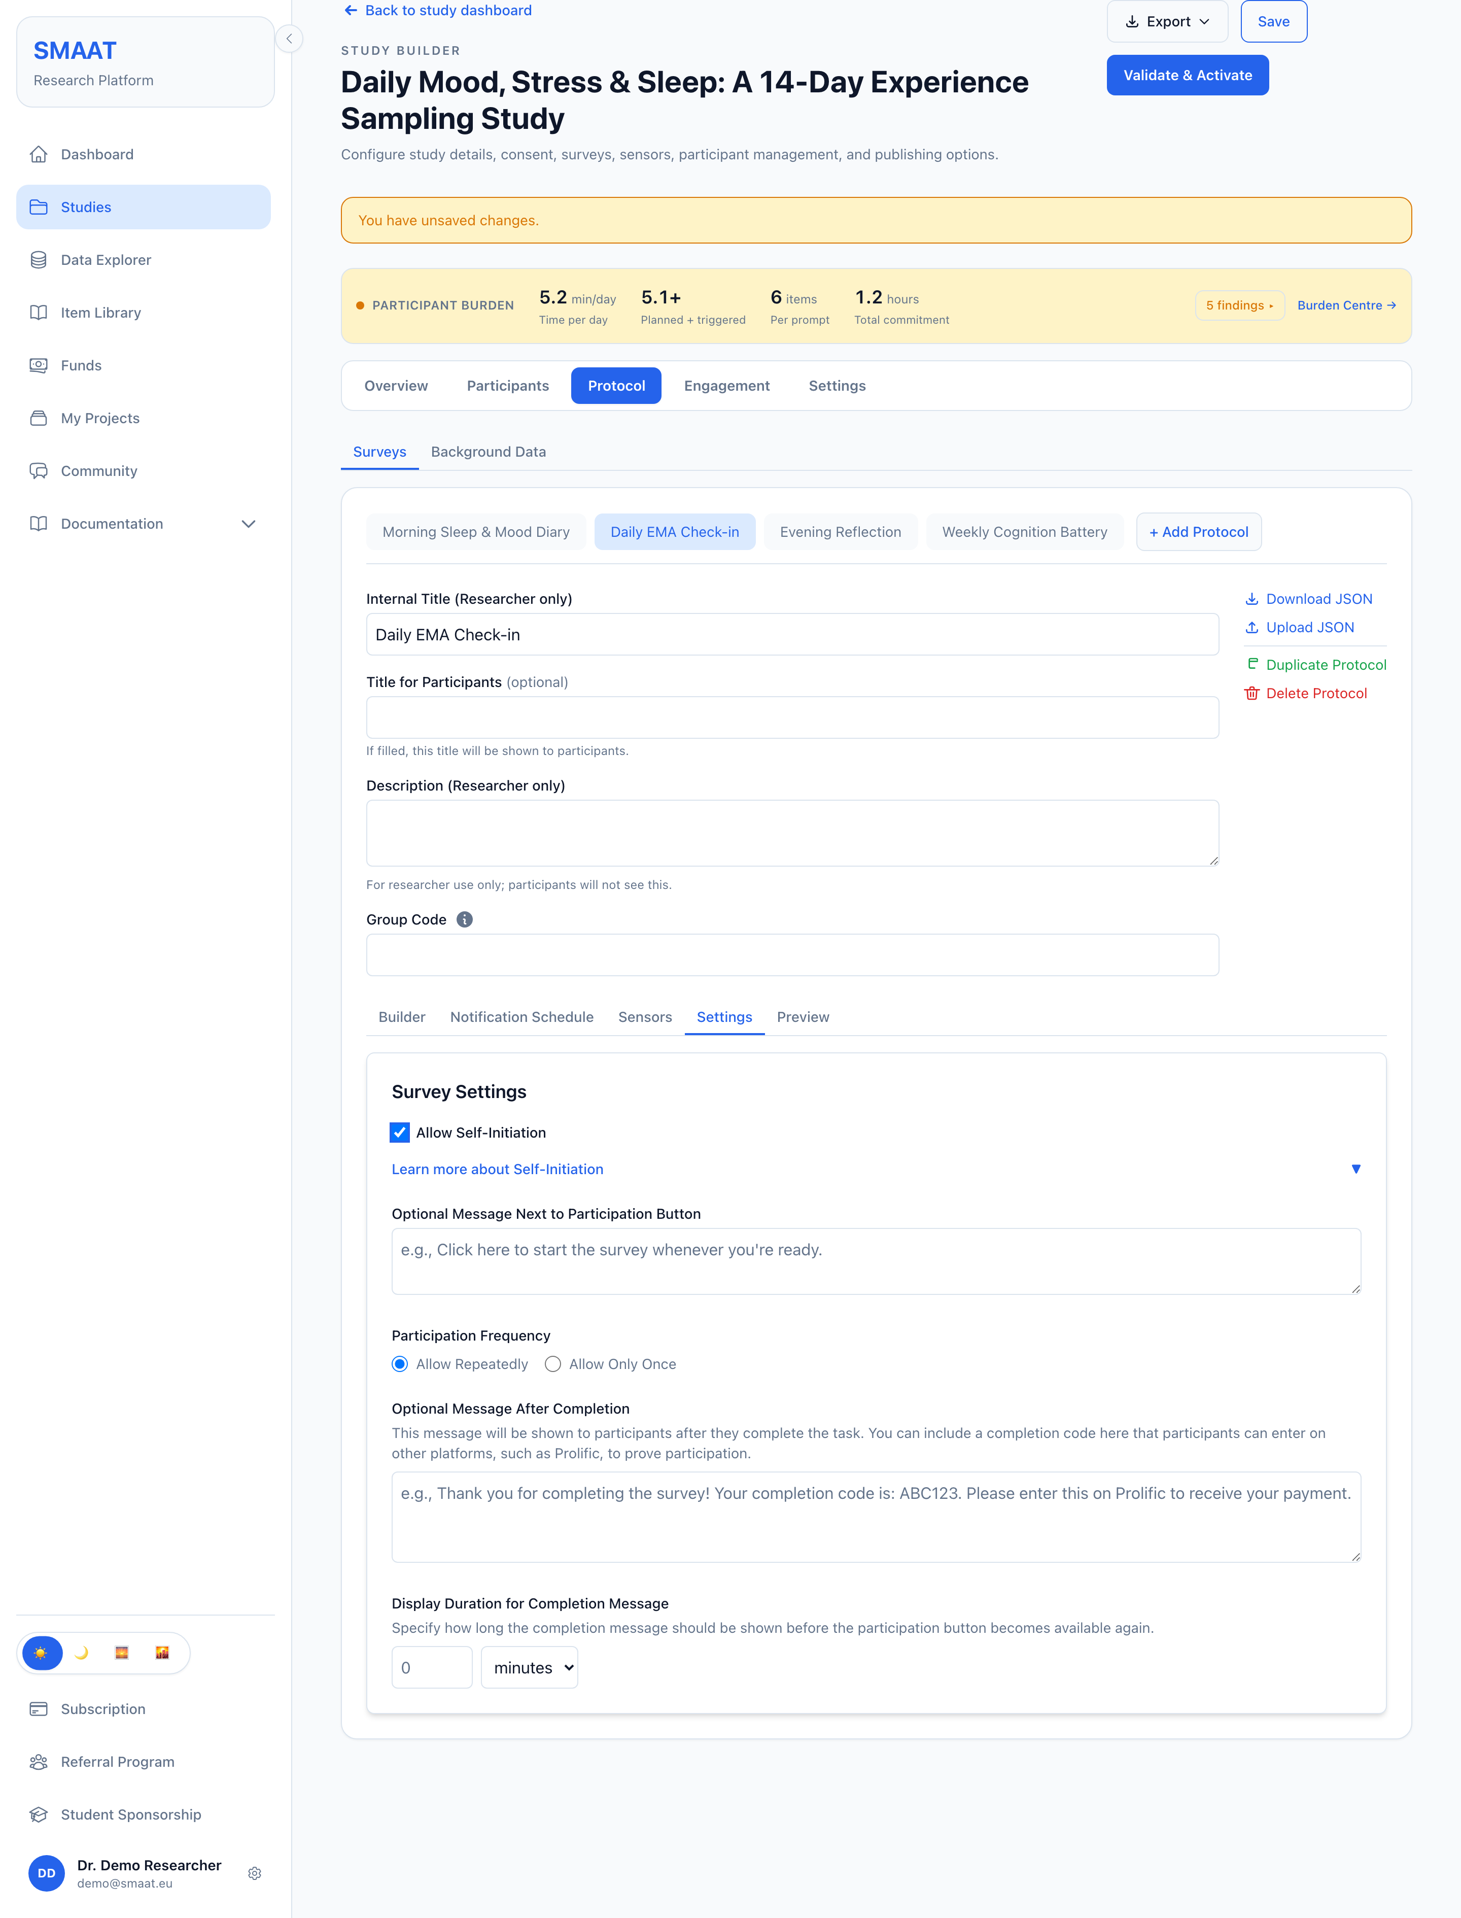Open Data Explorer database icon
The width and height of the screenshot is (1461, 1918).
point(38,259)
